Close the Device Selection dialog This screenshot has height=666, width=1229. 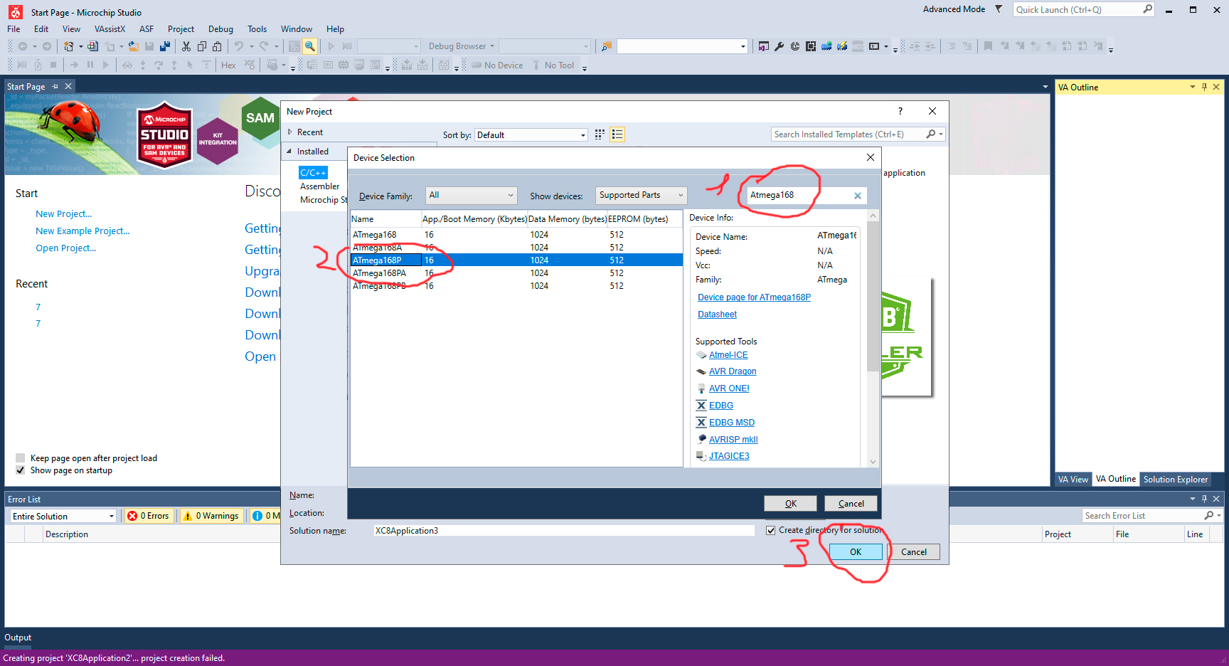click(x=871, y=157)
